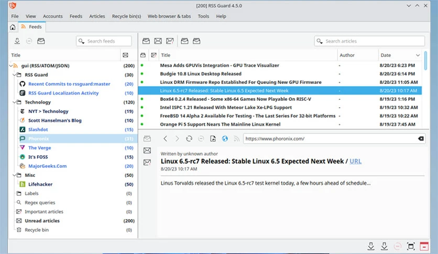Select the Slashdot feed

(38, 130)
